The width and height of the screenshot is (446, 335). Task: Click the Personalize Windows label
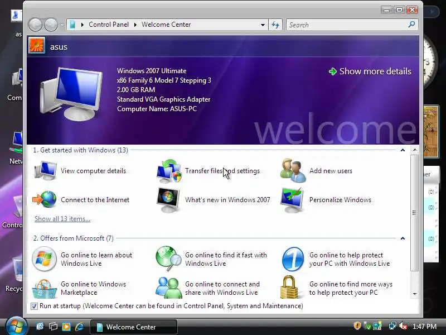click(x=340, y=200)
